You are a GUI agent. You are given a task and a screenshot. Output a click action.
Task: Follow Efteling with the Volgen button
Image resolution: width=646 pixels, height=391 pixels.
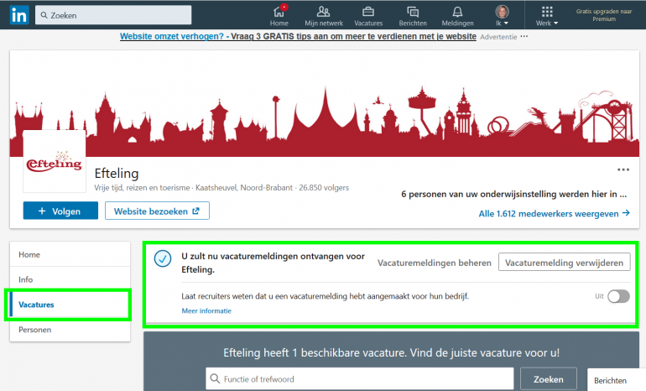click(60, 211)
